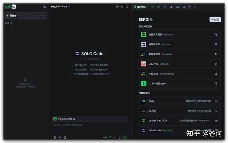228x143 pixels.
Task: Toggle the SOLO mode switch
Action: 10,7
